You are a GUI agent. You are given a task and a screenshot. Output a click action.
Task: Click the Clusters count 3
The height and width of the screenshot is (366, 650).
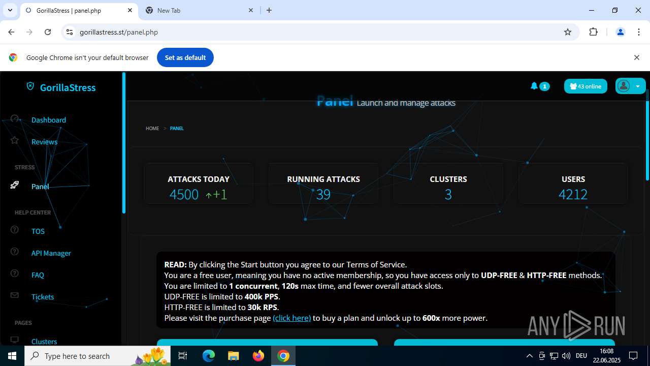(448, 194)
